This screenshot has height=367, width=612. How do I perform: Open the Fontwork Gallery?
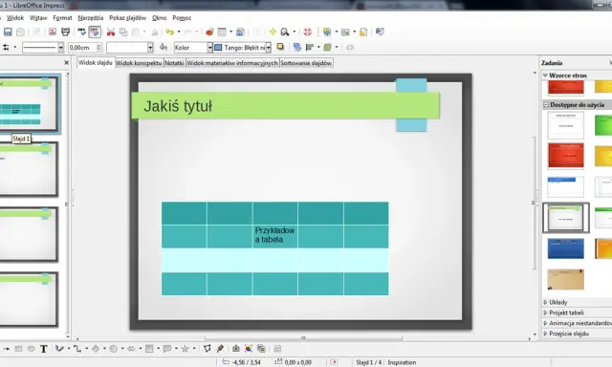236,349
